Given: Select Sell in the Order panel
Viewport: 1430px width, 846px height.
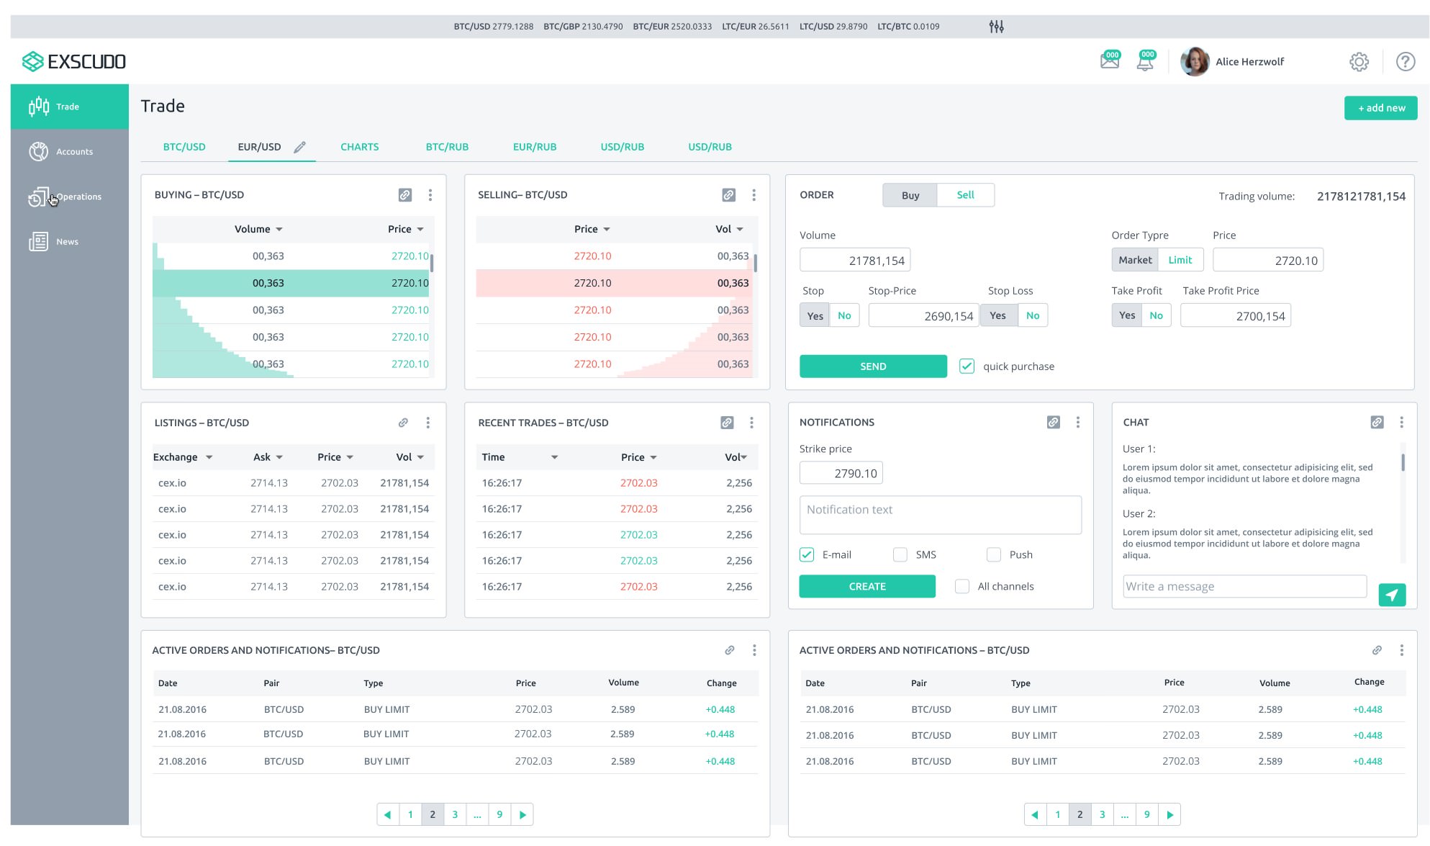Looking at the screenshot, I should click(x=965, y=195).
